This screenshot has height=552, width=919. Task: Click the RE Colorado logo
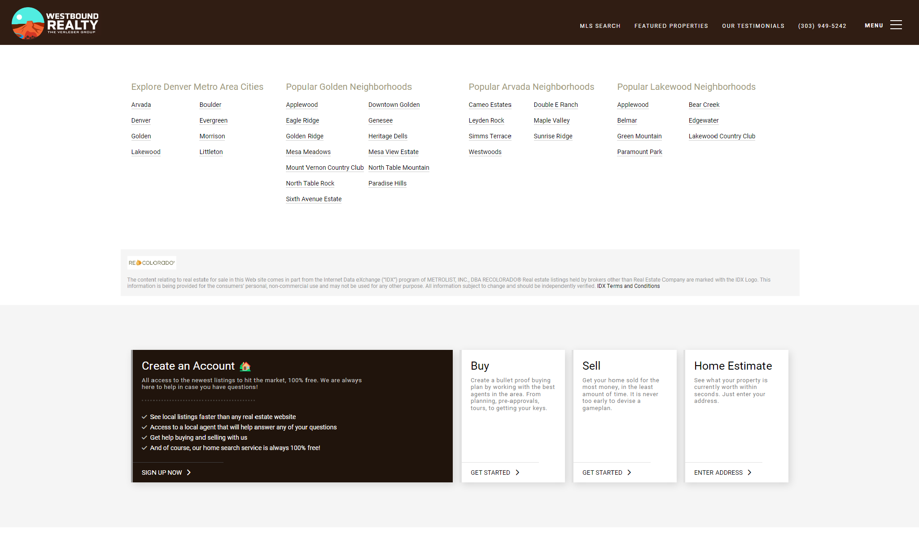152,263
